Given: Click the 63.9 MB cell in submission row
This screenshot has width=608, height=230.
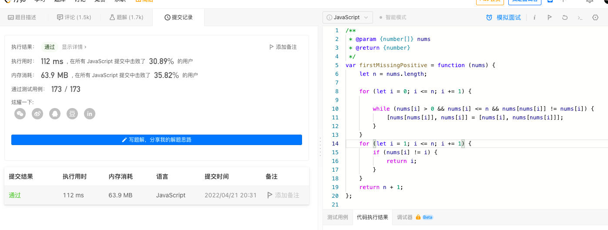Looking at the screenshot, I should coord(121,195).
